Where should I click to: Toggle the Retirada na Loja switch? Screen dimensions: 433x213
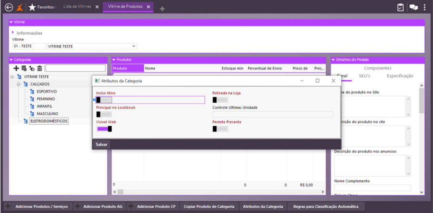tap(220, 100)
